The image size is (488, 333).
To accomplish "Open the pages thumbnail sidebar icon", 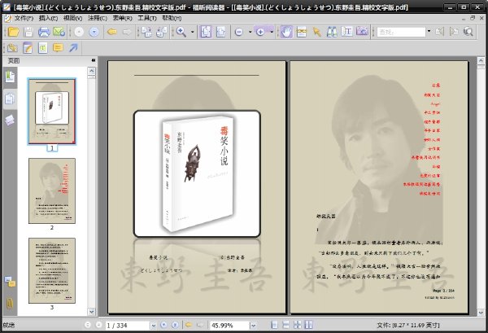I will [10, 99].
